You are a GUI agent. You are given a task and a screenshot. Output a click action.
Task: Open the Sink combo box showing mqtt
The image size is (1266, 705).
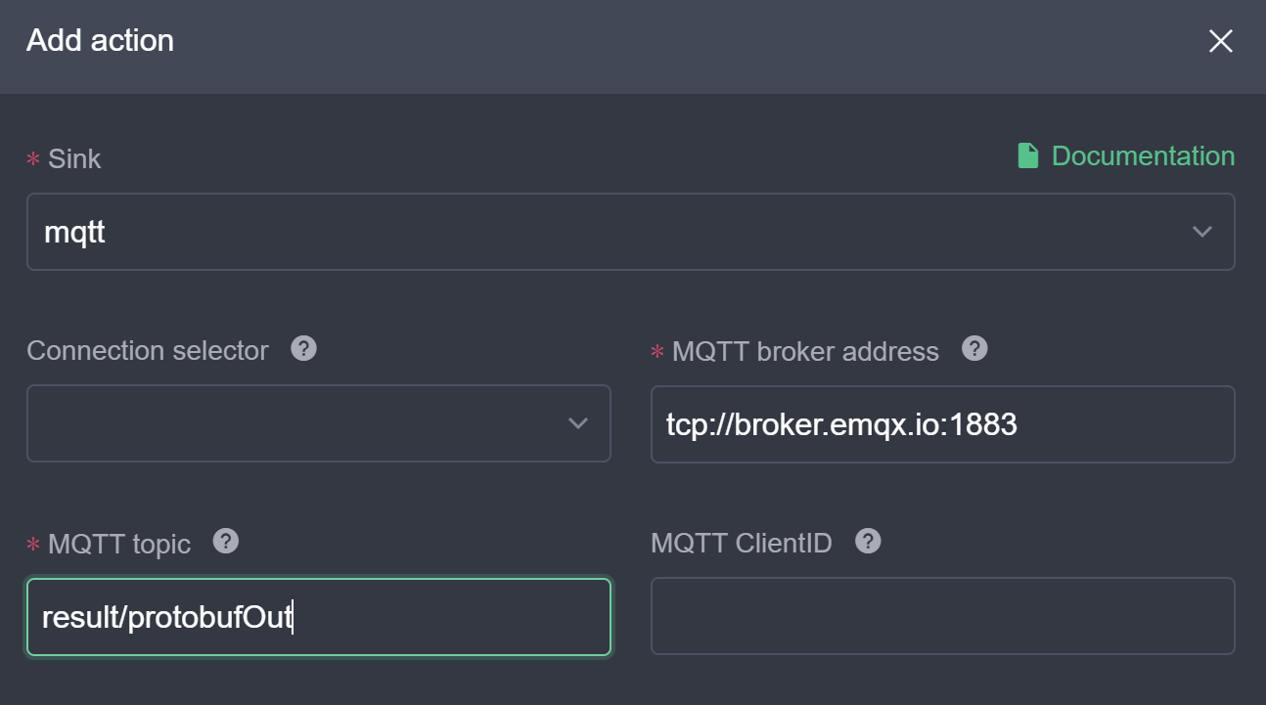(x=630, y=232)
